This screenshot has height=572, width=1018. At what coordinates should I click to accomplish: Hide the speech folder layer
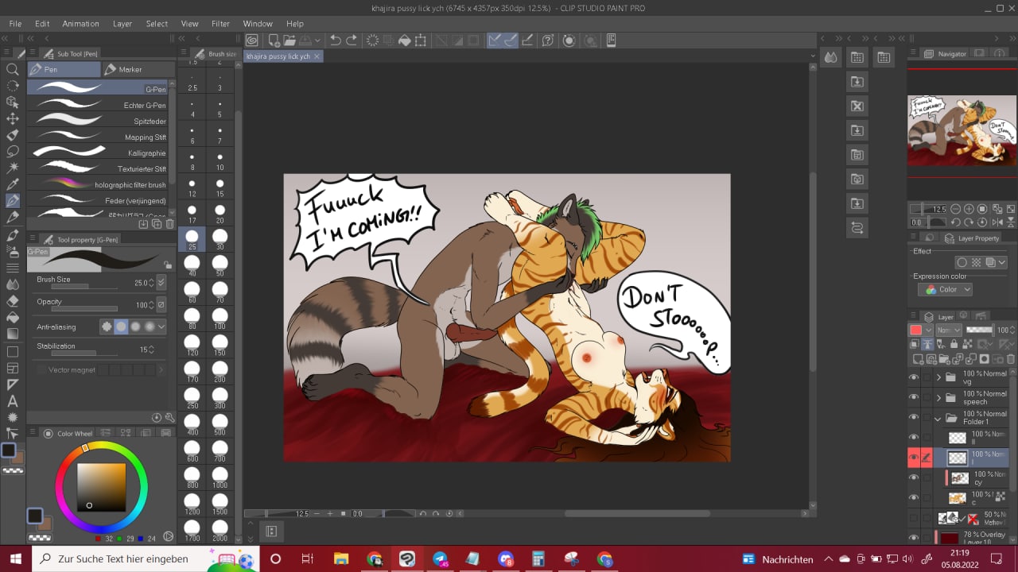pos(913,398)
